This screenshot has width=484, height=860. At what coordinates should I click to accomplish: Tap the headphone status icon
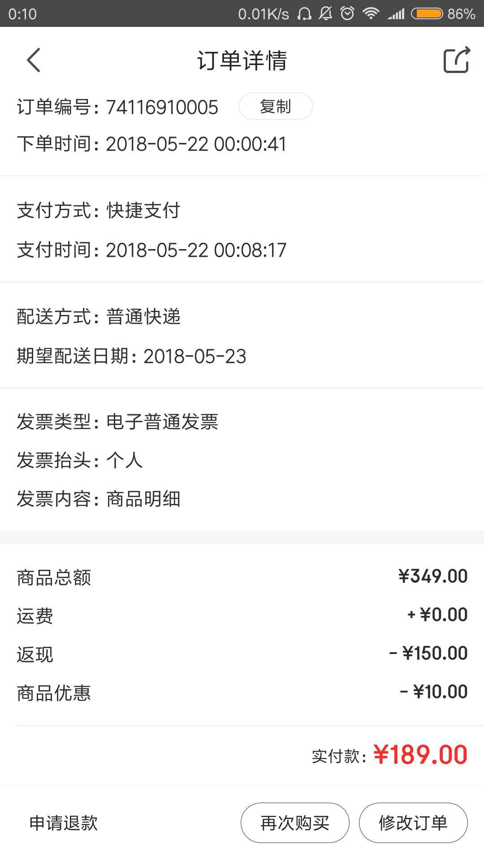(x=304, y=14)
